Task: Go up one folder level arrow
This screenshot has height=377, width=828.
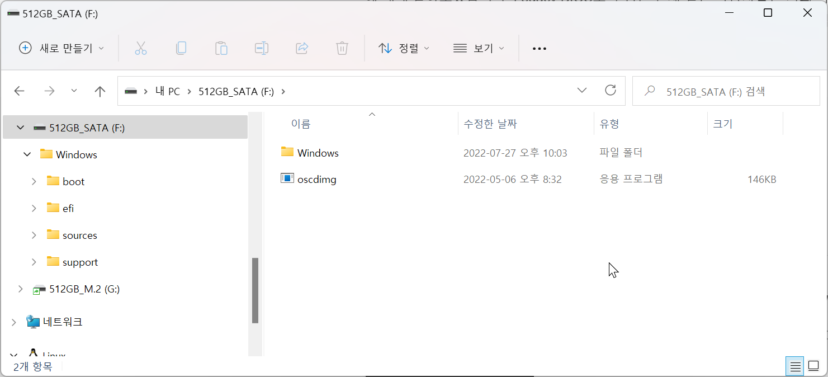Action: (x=100, y=91)
